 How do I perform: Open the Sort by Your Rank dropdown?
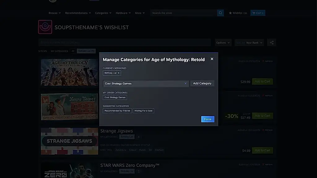249,43
